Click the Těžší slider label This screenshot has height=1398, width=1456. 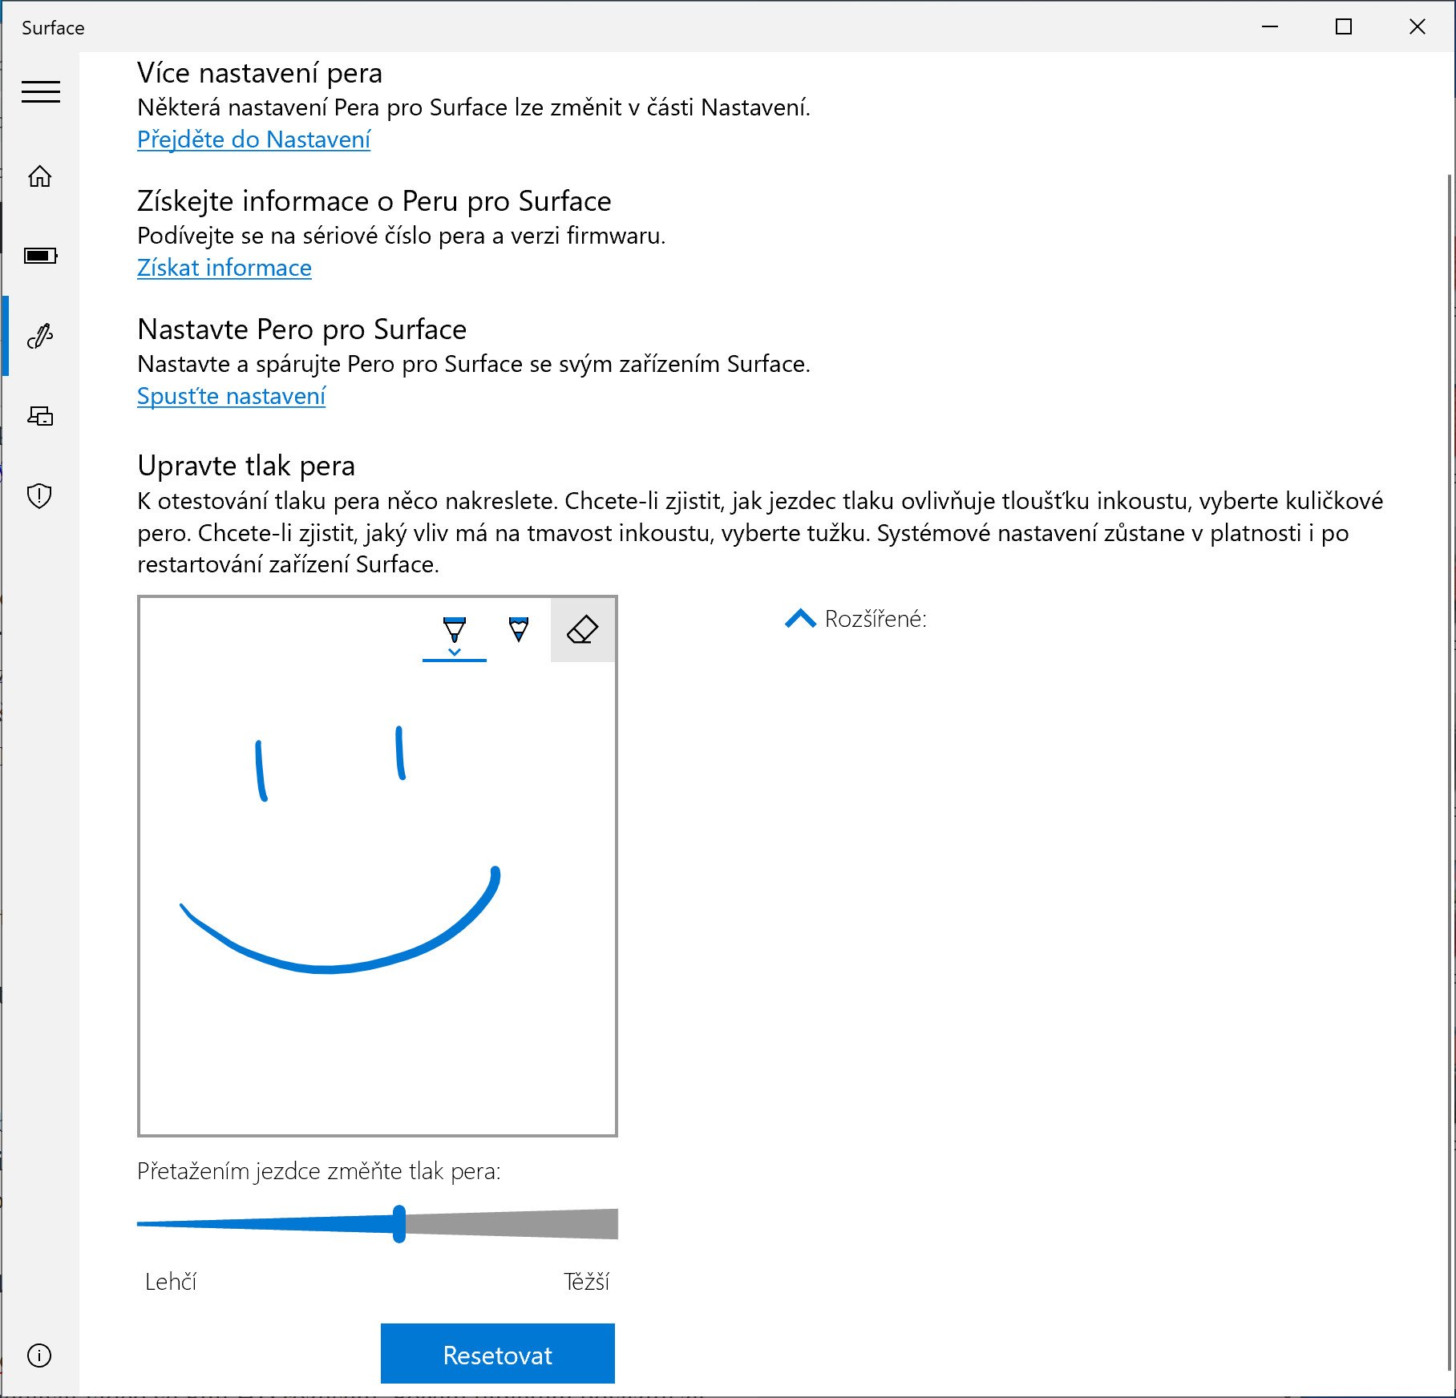coord(586,1281)
